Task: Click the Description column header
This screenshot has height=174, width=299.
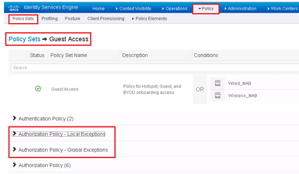Action: coord(135,55)
